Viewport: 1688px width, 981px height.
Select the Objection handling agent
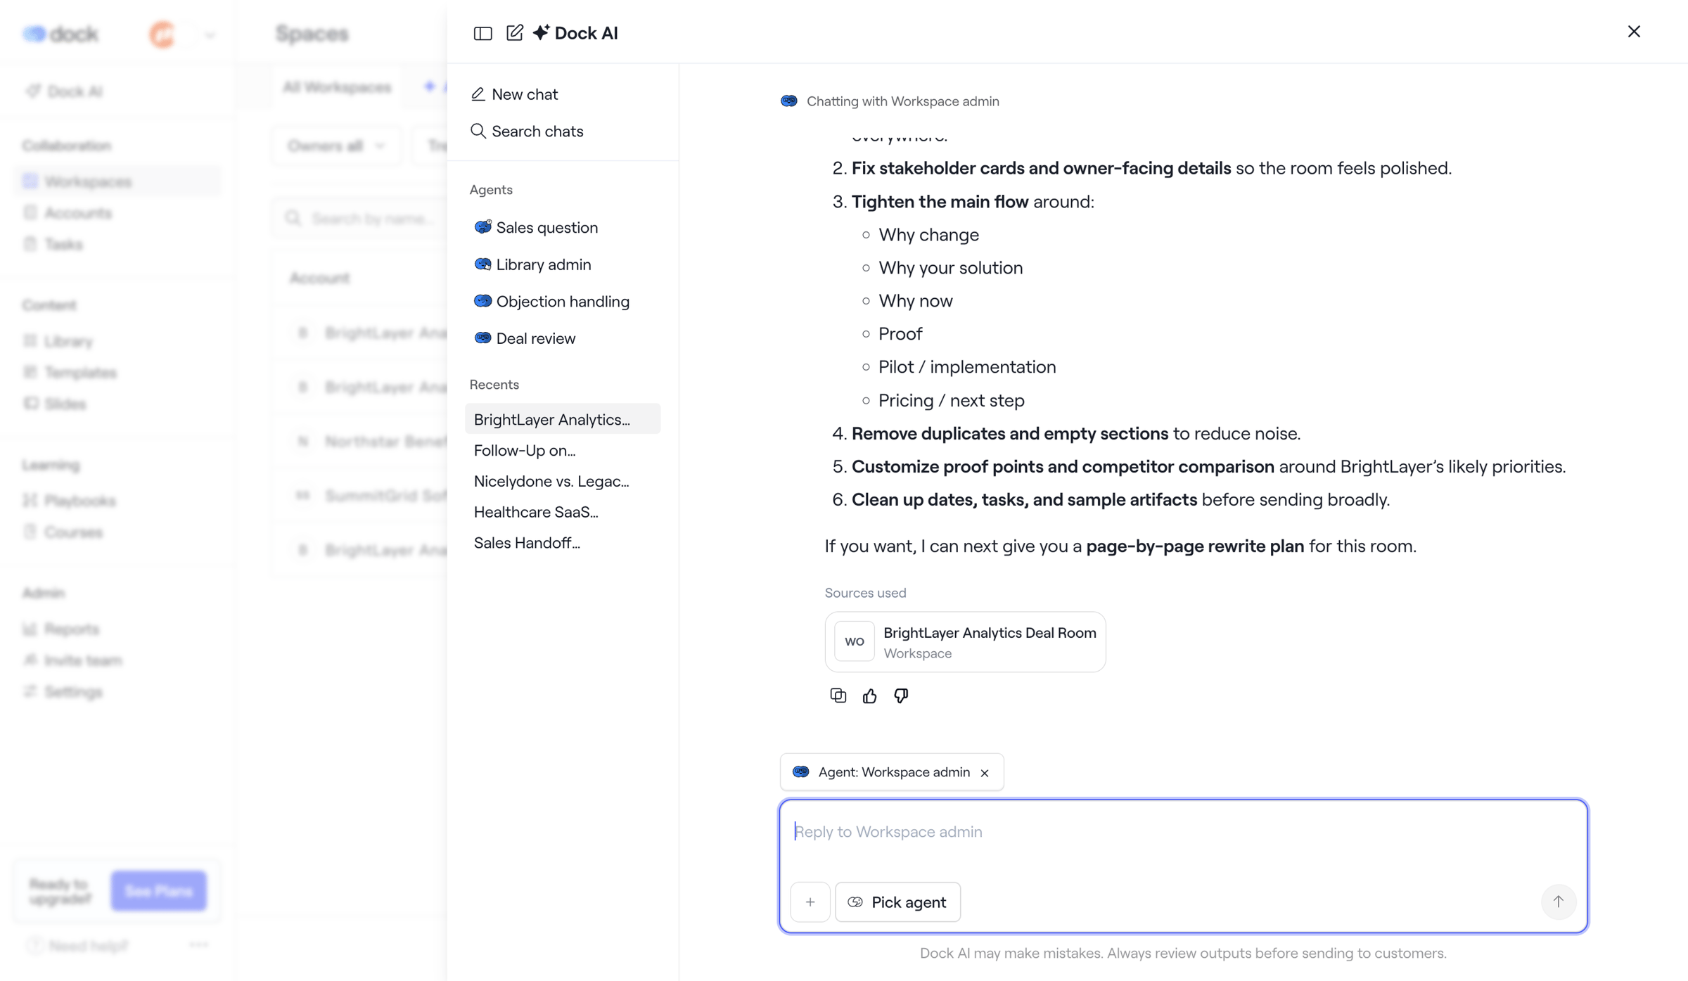(x=551, y=302)
